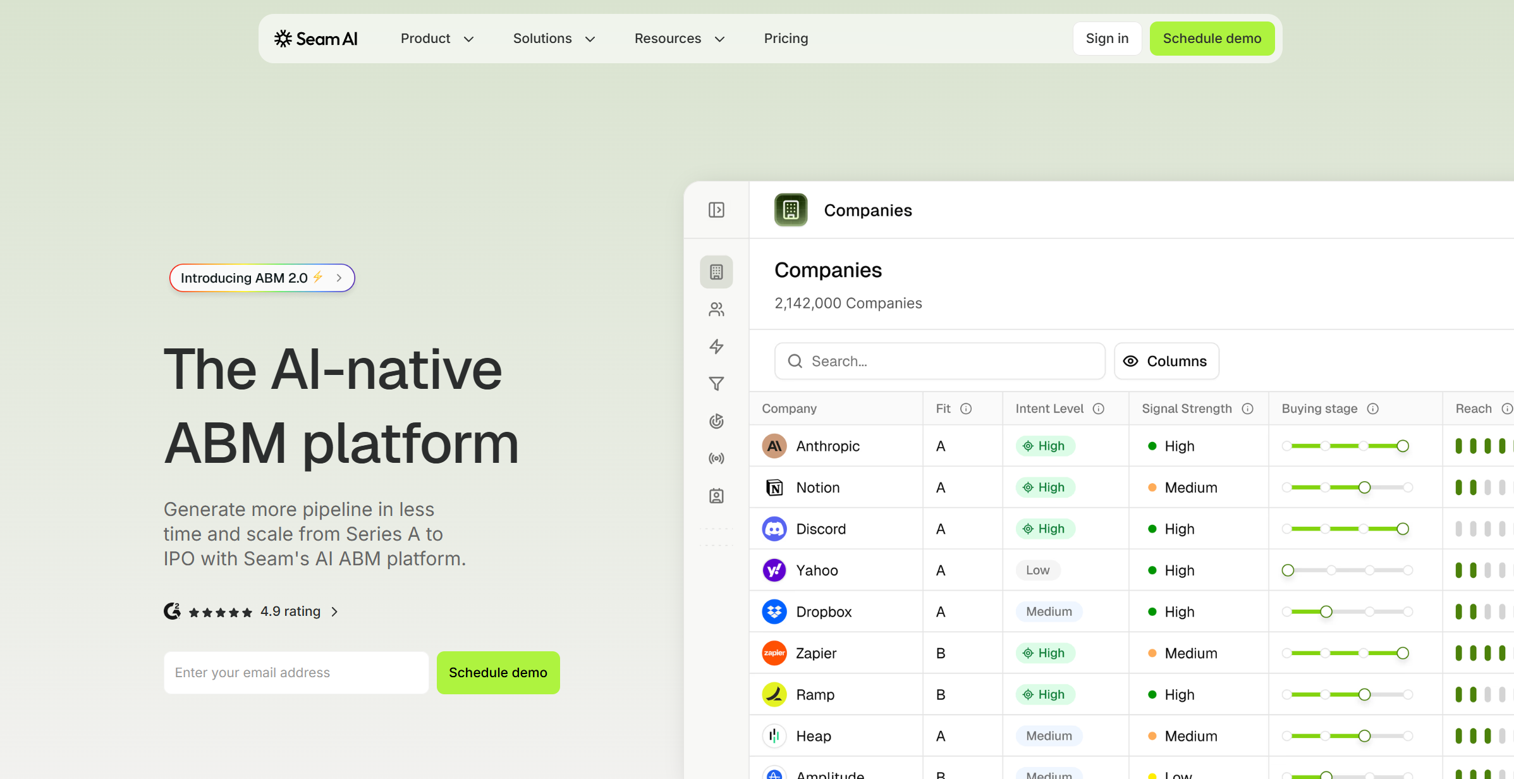Click the Medium signal strength for Notion
Viewport: 1514px width, 779px height.
1182,488
